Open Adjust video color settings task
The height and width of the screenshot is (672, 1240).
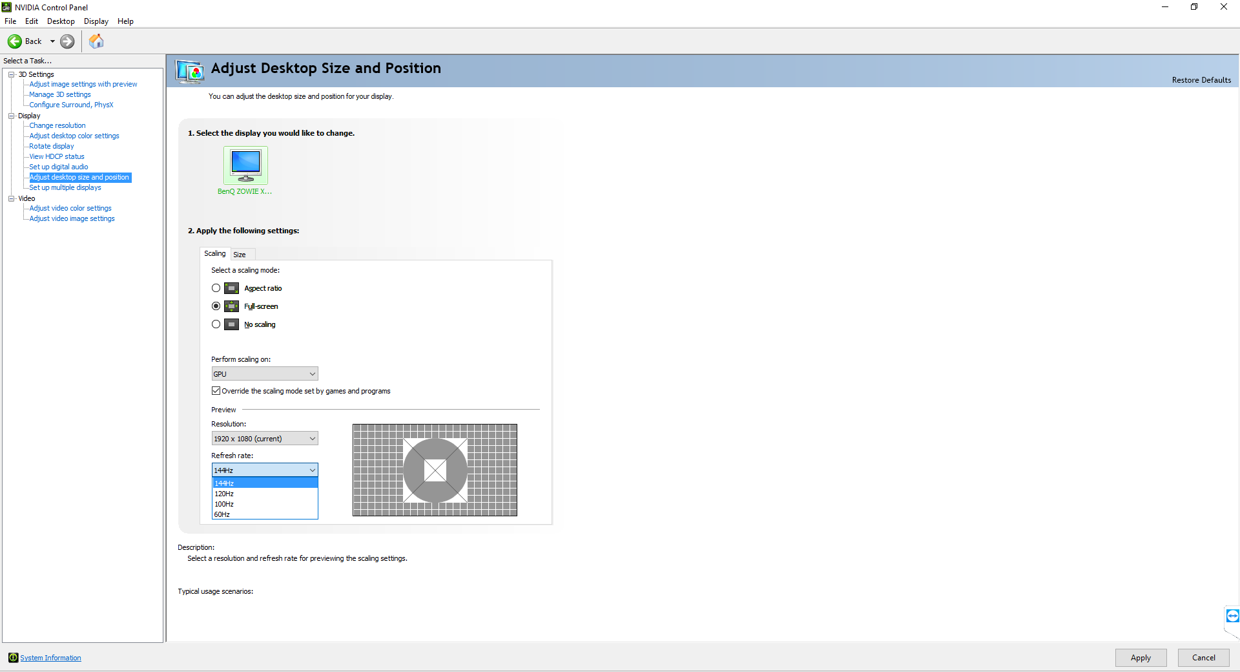70,208
